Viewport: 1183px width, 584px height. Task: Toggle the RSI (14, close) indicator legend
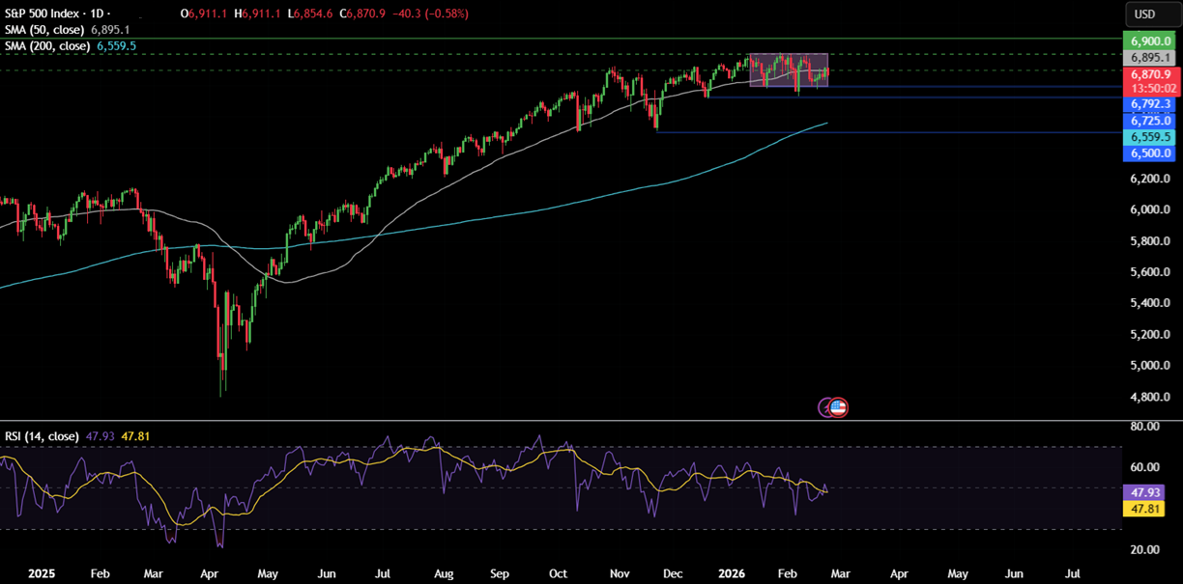click(41, 436)
